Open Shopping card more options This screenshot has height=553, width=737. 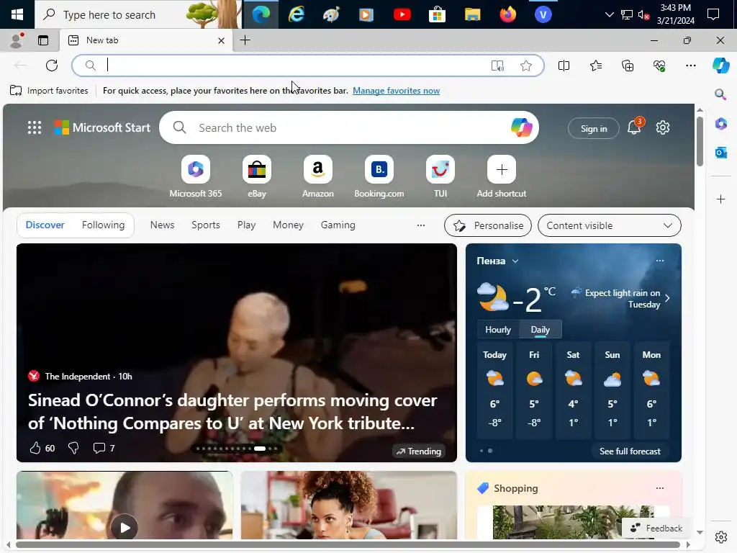pos(660,488)
